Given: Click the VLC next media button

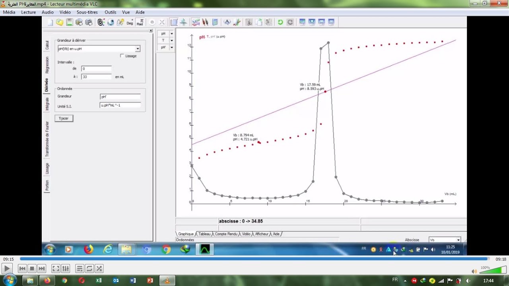Looking at the screenshot, I should click(x=42, y=269).
